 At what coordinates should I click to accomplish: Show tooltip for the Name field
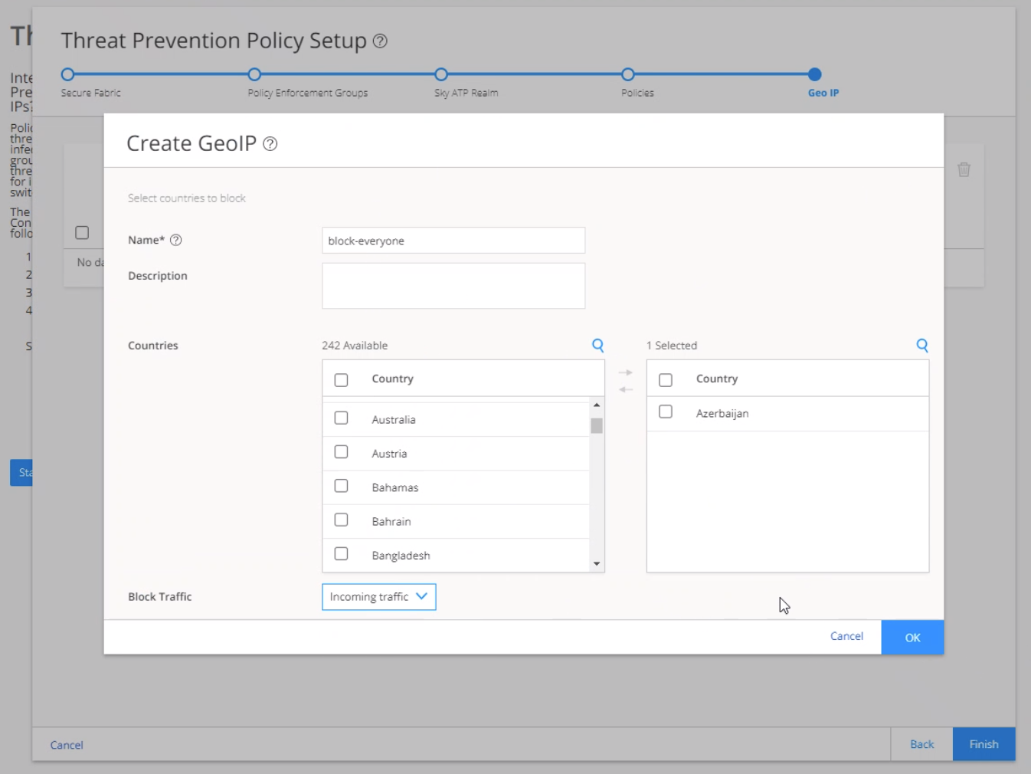point(176,240)
